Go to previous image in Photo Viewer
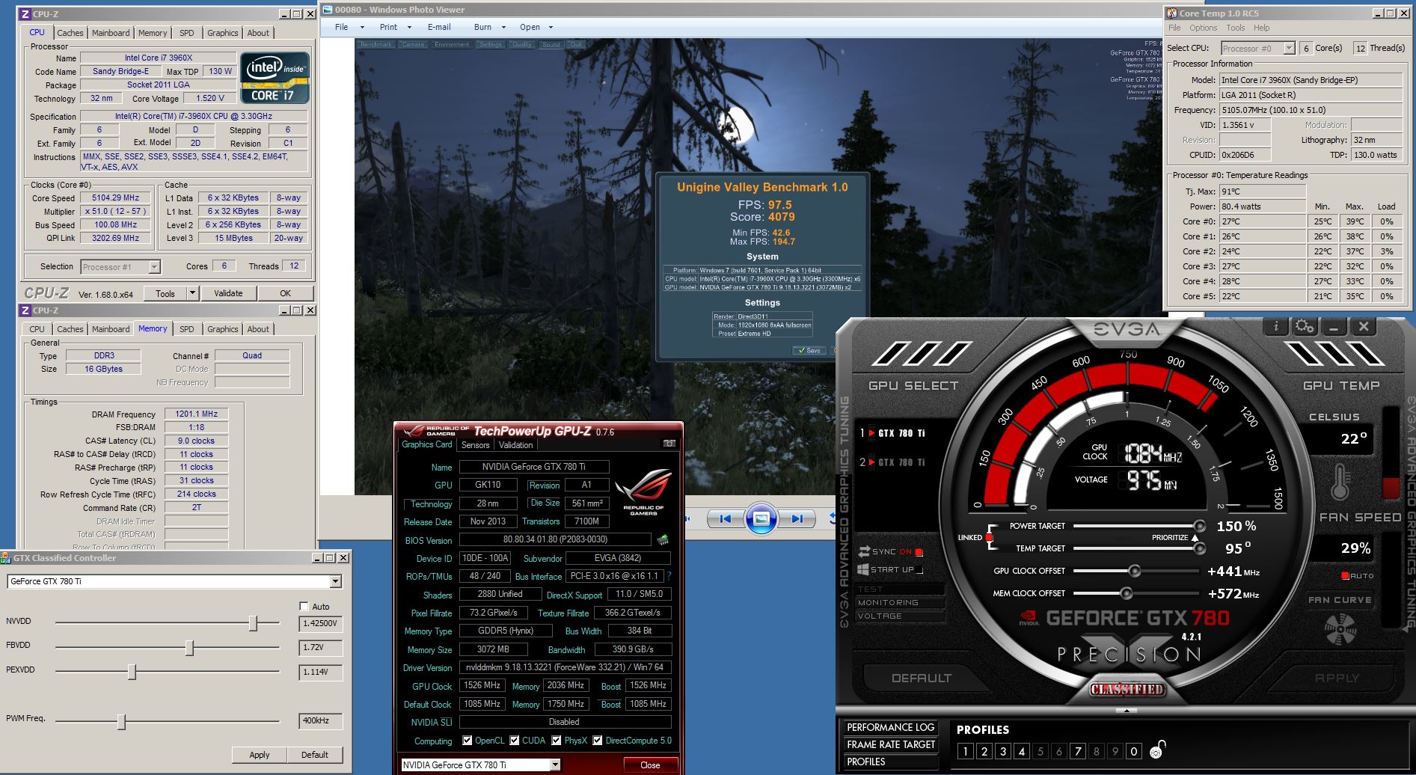Image resolution: width=1416 pixels, height=775 pixels. pos(725,518)
